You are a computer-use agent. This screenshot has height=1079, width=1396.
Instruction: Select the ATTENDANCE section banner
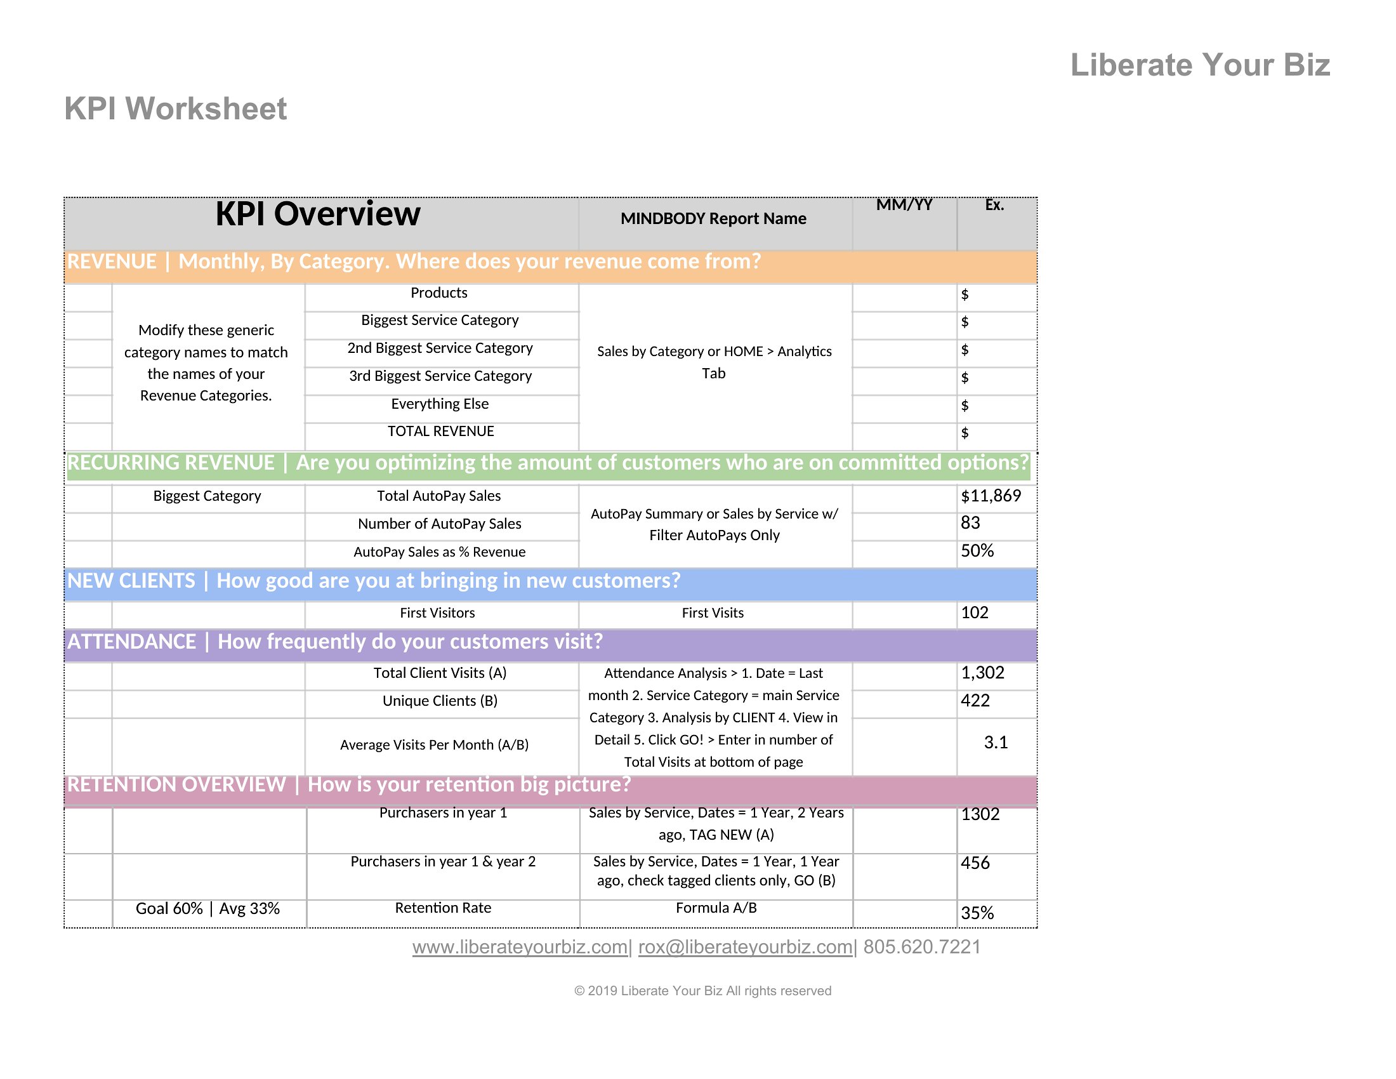[550, 645]
